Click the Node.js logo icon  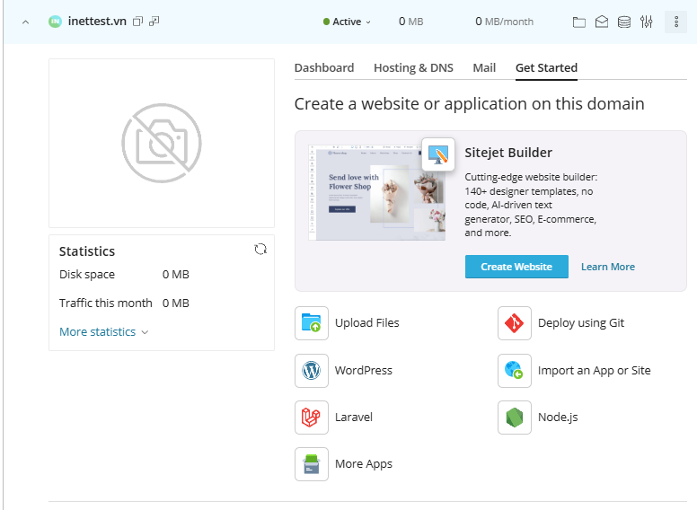tap(515, 418)
